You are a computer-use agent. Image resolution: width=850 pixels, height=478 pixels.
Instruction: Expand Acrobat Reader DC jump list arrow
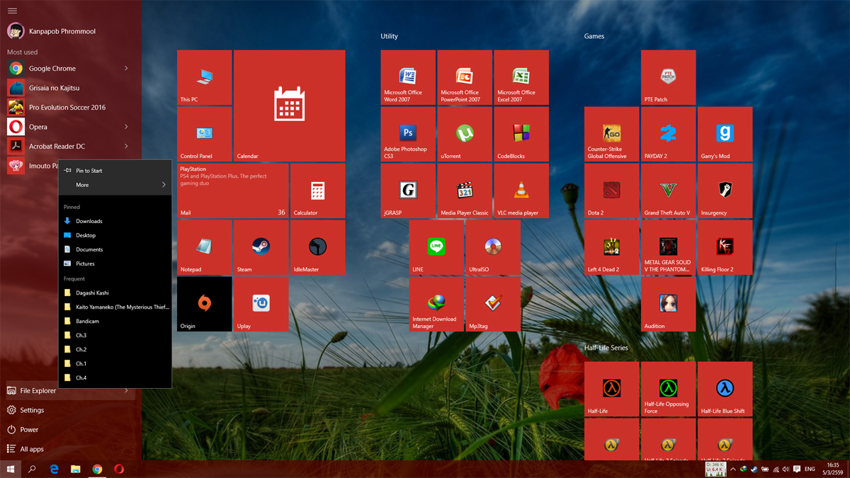pyautogui.click(x=126, y=147)
